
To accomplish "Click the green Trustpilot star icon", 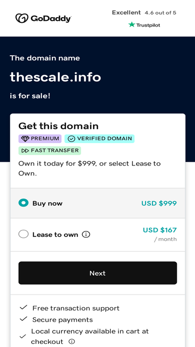I will point(132,24).
